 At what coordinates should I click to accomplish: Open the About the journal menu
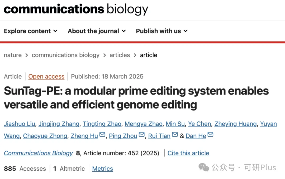pos(97,31)
